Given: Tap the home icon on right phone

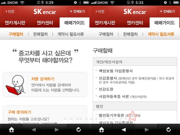Looking at the screenshot, I should 101,130.
